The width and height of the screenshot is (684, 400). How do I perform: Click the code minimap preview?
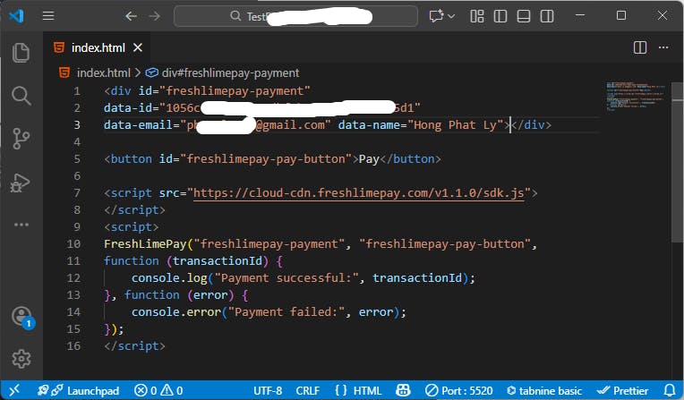tap(636, 96)
